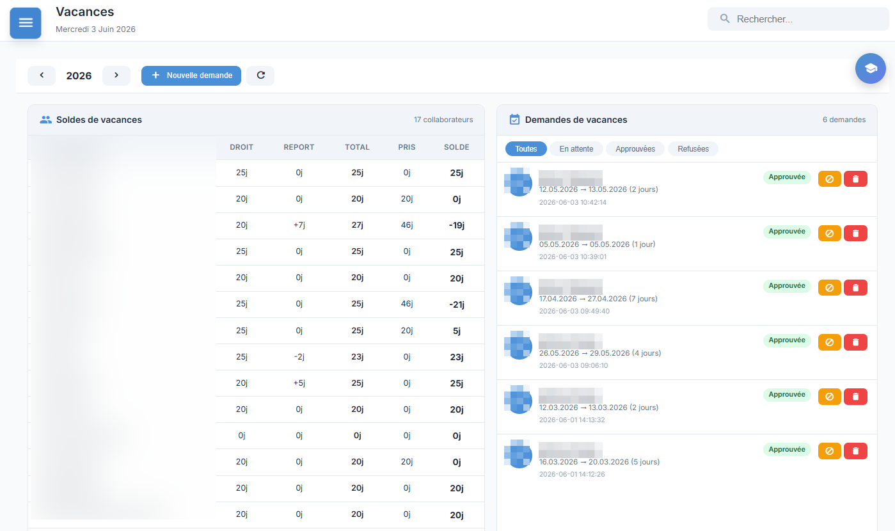The width and height of the screenshot is (895, 531).
Task: Delete the 05.05.2026 one-day request
Action: click(855, 234)
